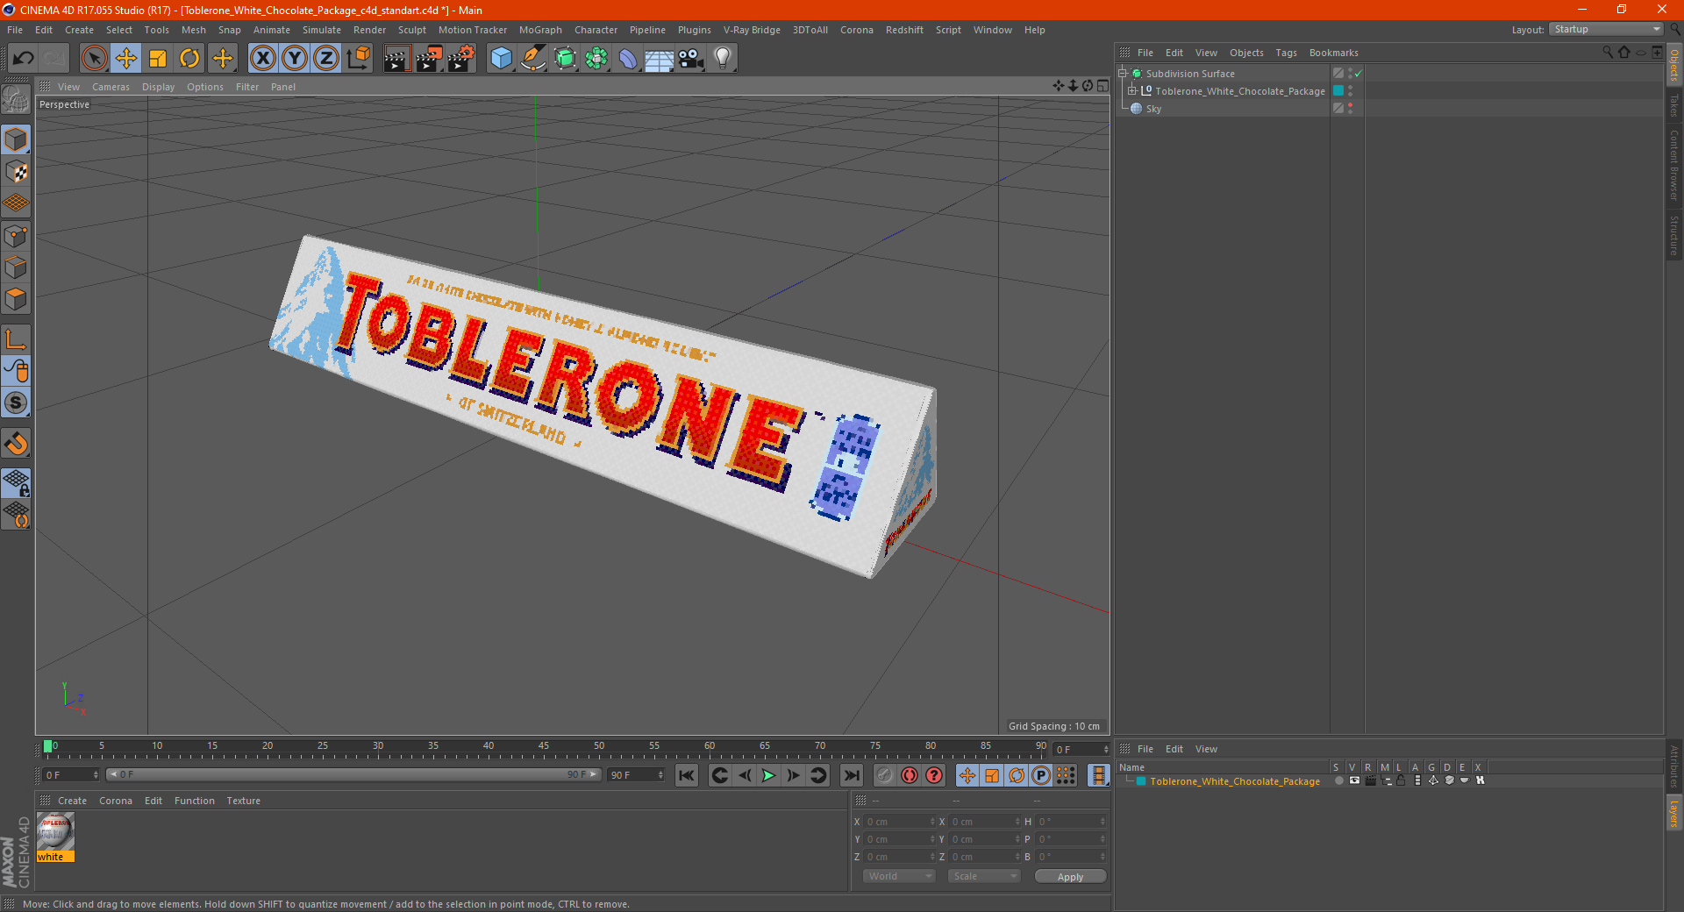Open viewport Cameras menu
The width and height of the screenshot is (1684, 912).
coord(111,87)
